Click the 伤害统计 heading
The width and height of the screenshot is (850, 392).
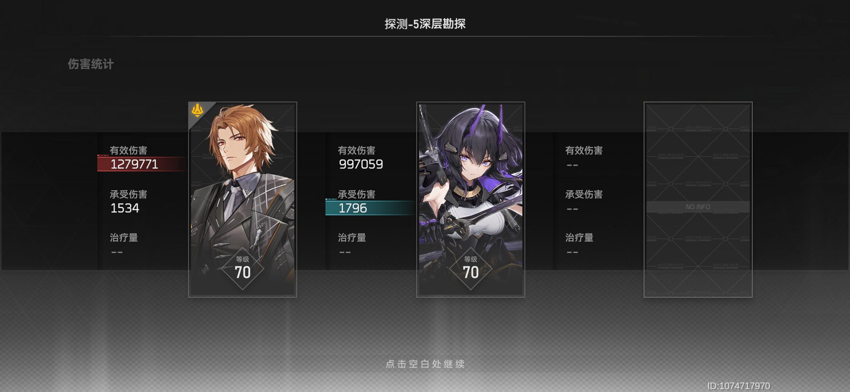click(x=91, y=64)
